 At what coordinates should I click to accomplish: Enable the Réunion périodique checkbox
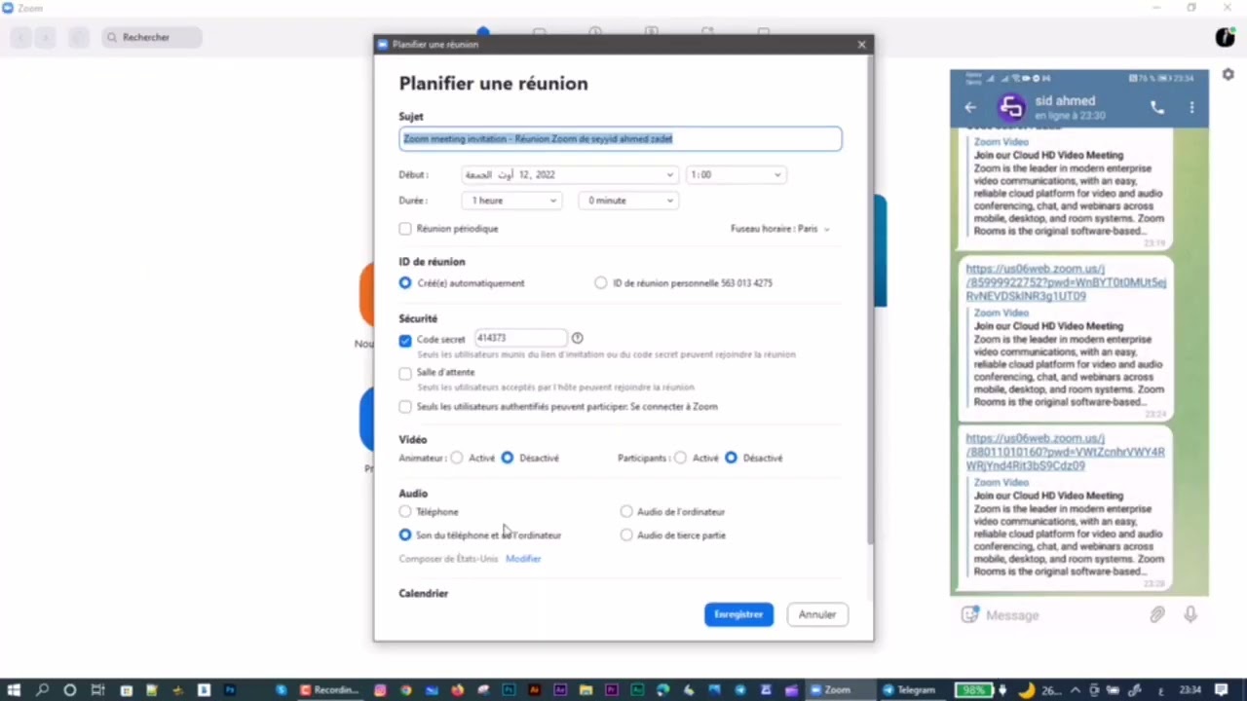pos(405,229)
